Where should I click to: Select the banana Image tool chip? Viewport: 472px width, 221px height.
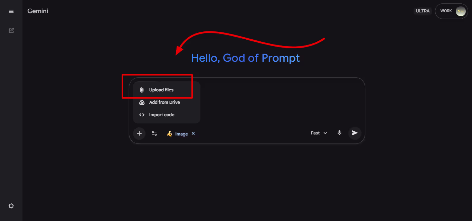tap(178, 134)
